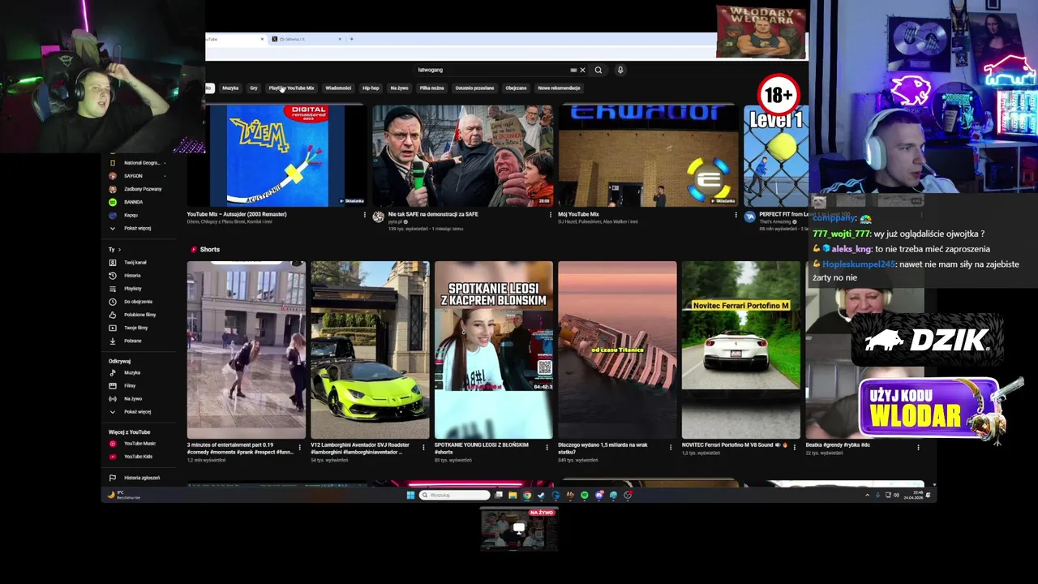
Task: Click the Windows taskbar search box
Action: (x=455, y=495)
